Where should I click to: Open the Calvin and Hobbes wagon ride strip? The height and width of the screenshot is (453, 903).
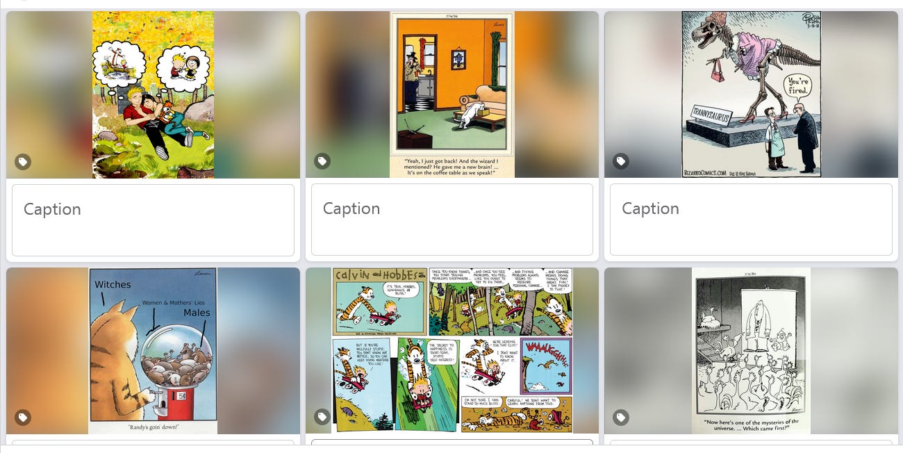[x=452, y=350]
